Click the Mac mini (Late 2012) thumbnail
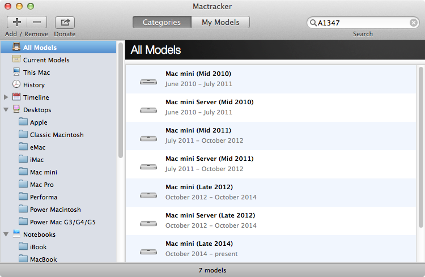The image size is (425, 277). 148,195
